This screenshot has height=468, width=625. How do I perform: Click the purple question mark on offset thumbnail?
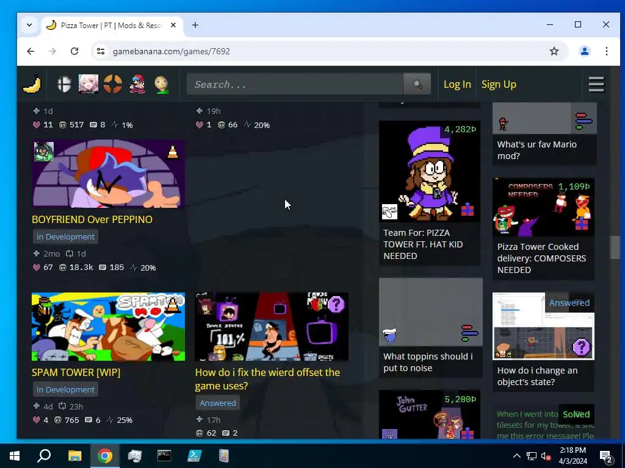[x=336, y=305]
